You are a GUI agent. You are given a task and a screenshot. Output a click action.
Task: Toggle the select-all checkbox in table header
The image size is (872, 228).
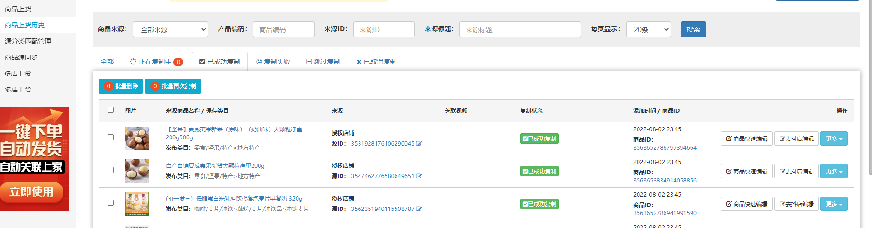(x=111, y=110)
